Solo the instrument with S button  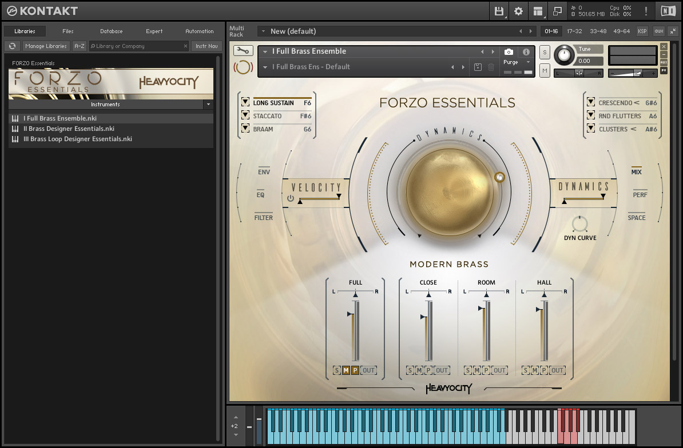tap(545, 53)
